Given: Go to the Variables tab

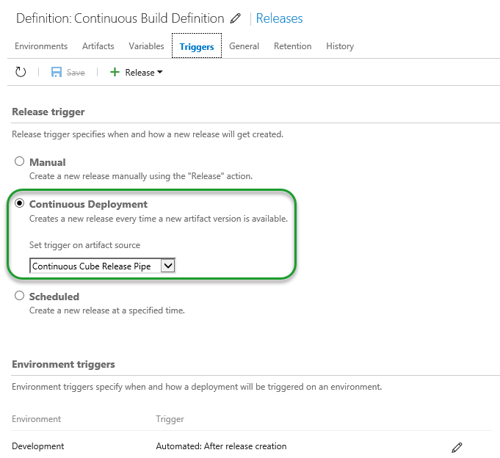Looking at the screenshot, I should click(x=146, y=46).
